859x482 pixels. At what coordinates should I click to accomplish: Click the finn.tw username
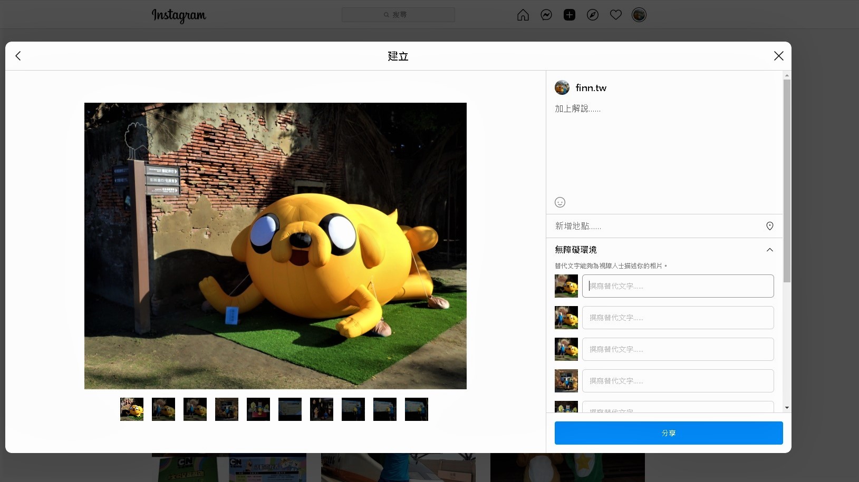point(591,88)
